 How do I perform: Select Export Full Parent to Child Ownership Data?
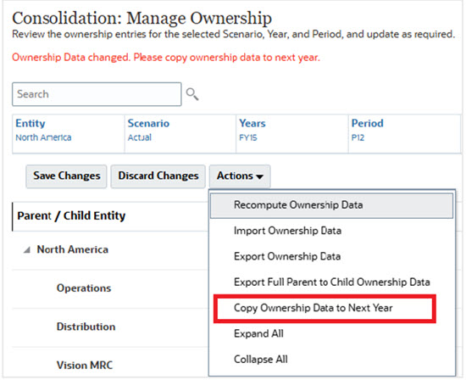pyautogui.click(x=331, y=282)
